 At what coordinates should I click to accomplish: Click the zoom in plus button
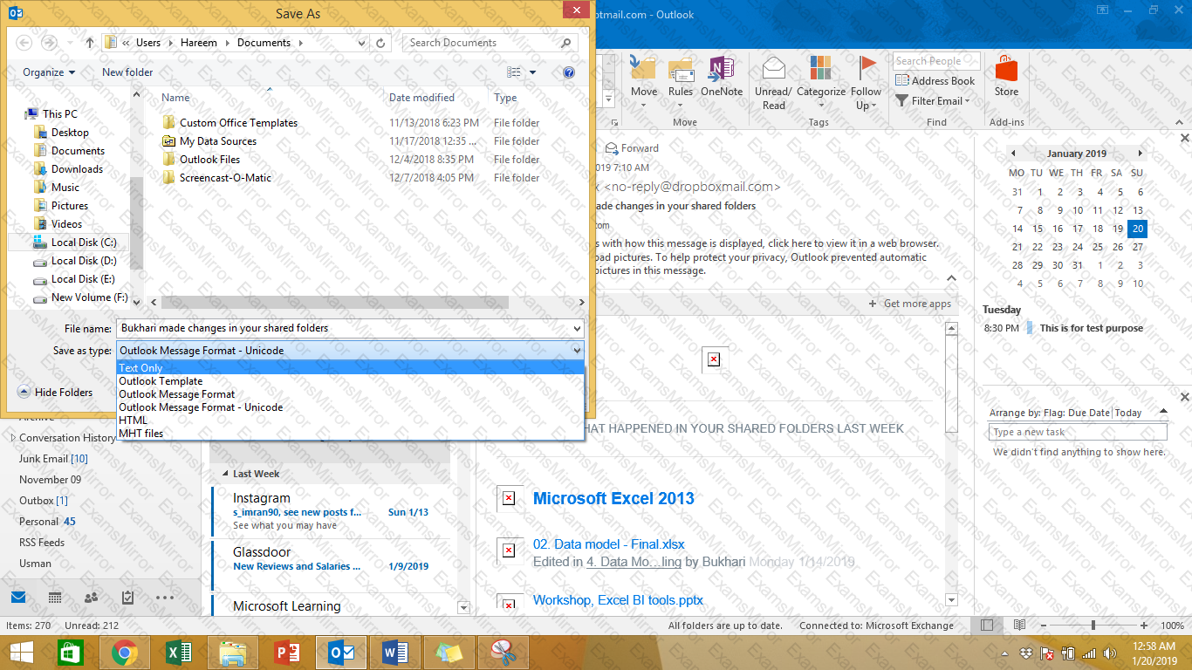pyautogui.click(x=1144, y=626)
